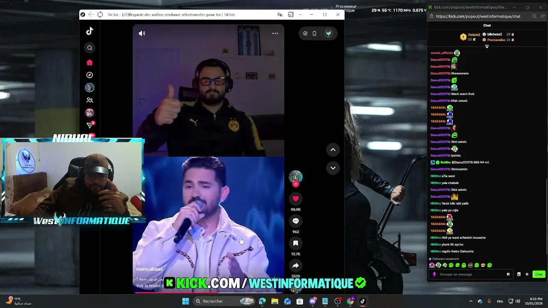The height and width of the screenshot is (308, 548).
Task: Open bilelwes2 leaderboard entry
Action: 498,34
